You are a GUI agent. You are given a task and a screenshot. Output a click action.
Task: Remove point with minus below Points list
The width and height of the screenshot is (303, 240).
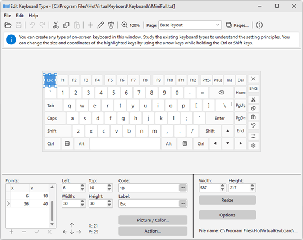(24, 232)
